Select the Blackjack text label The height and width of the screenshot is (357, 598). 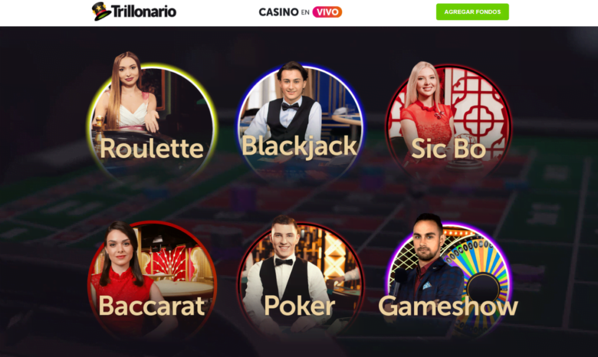[x=300, y=146]
